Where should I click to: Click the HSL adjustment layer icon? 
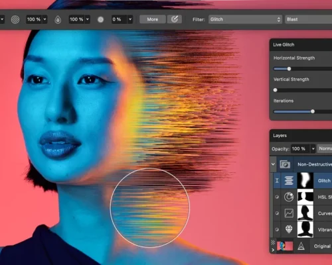[289, 197]
